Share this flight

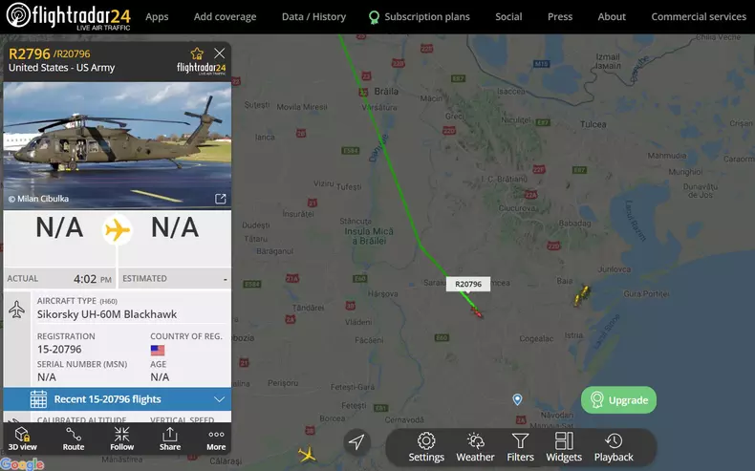tap(170, 439)
